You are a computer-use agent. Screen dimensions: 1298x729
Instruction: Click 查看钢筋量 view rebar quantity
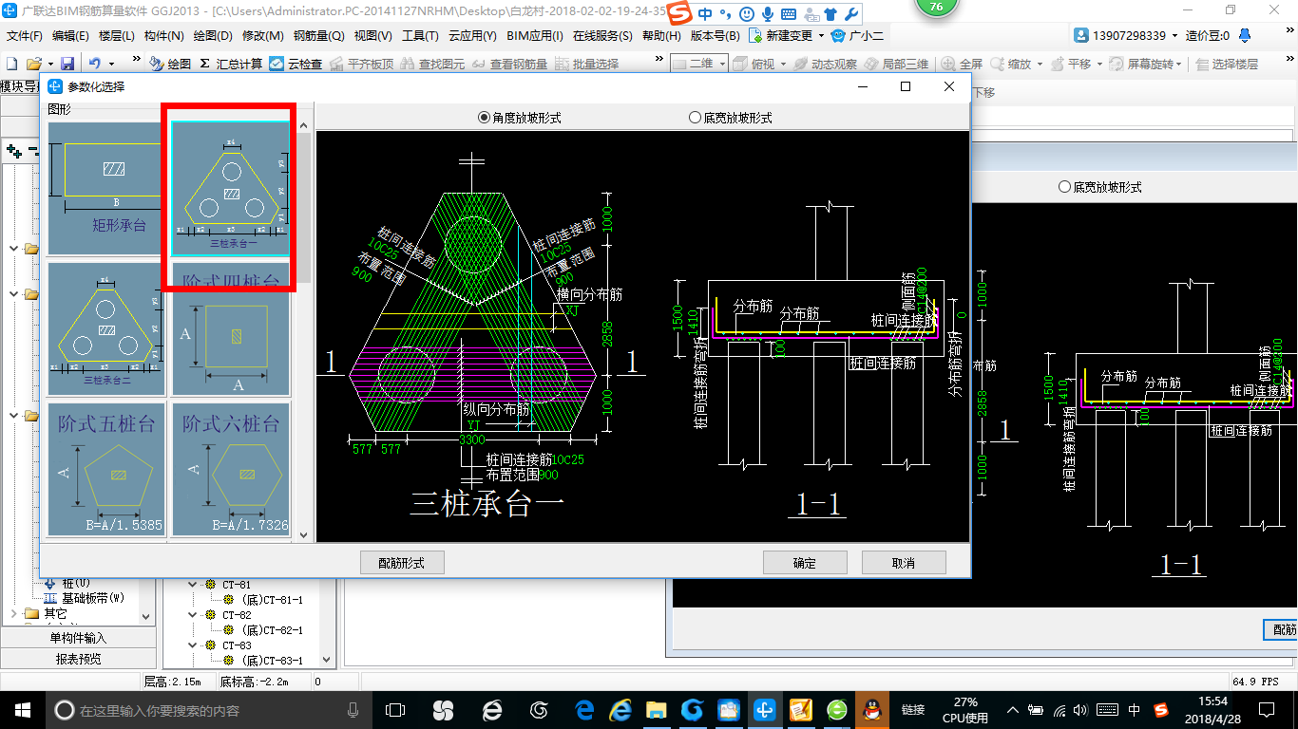click(x=509, y=64)
